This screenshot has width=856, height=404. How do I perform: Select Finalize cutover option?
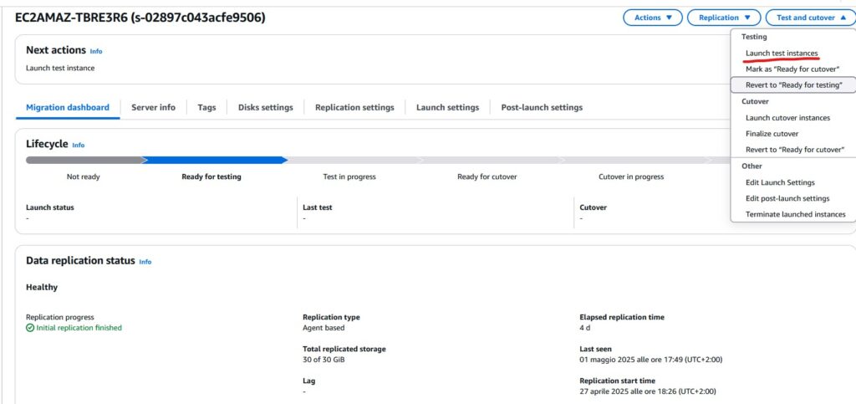pyautogui.click(x=772, y=134)
